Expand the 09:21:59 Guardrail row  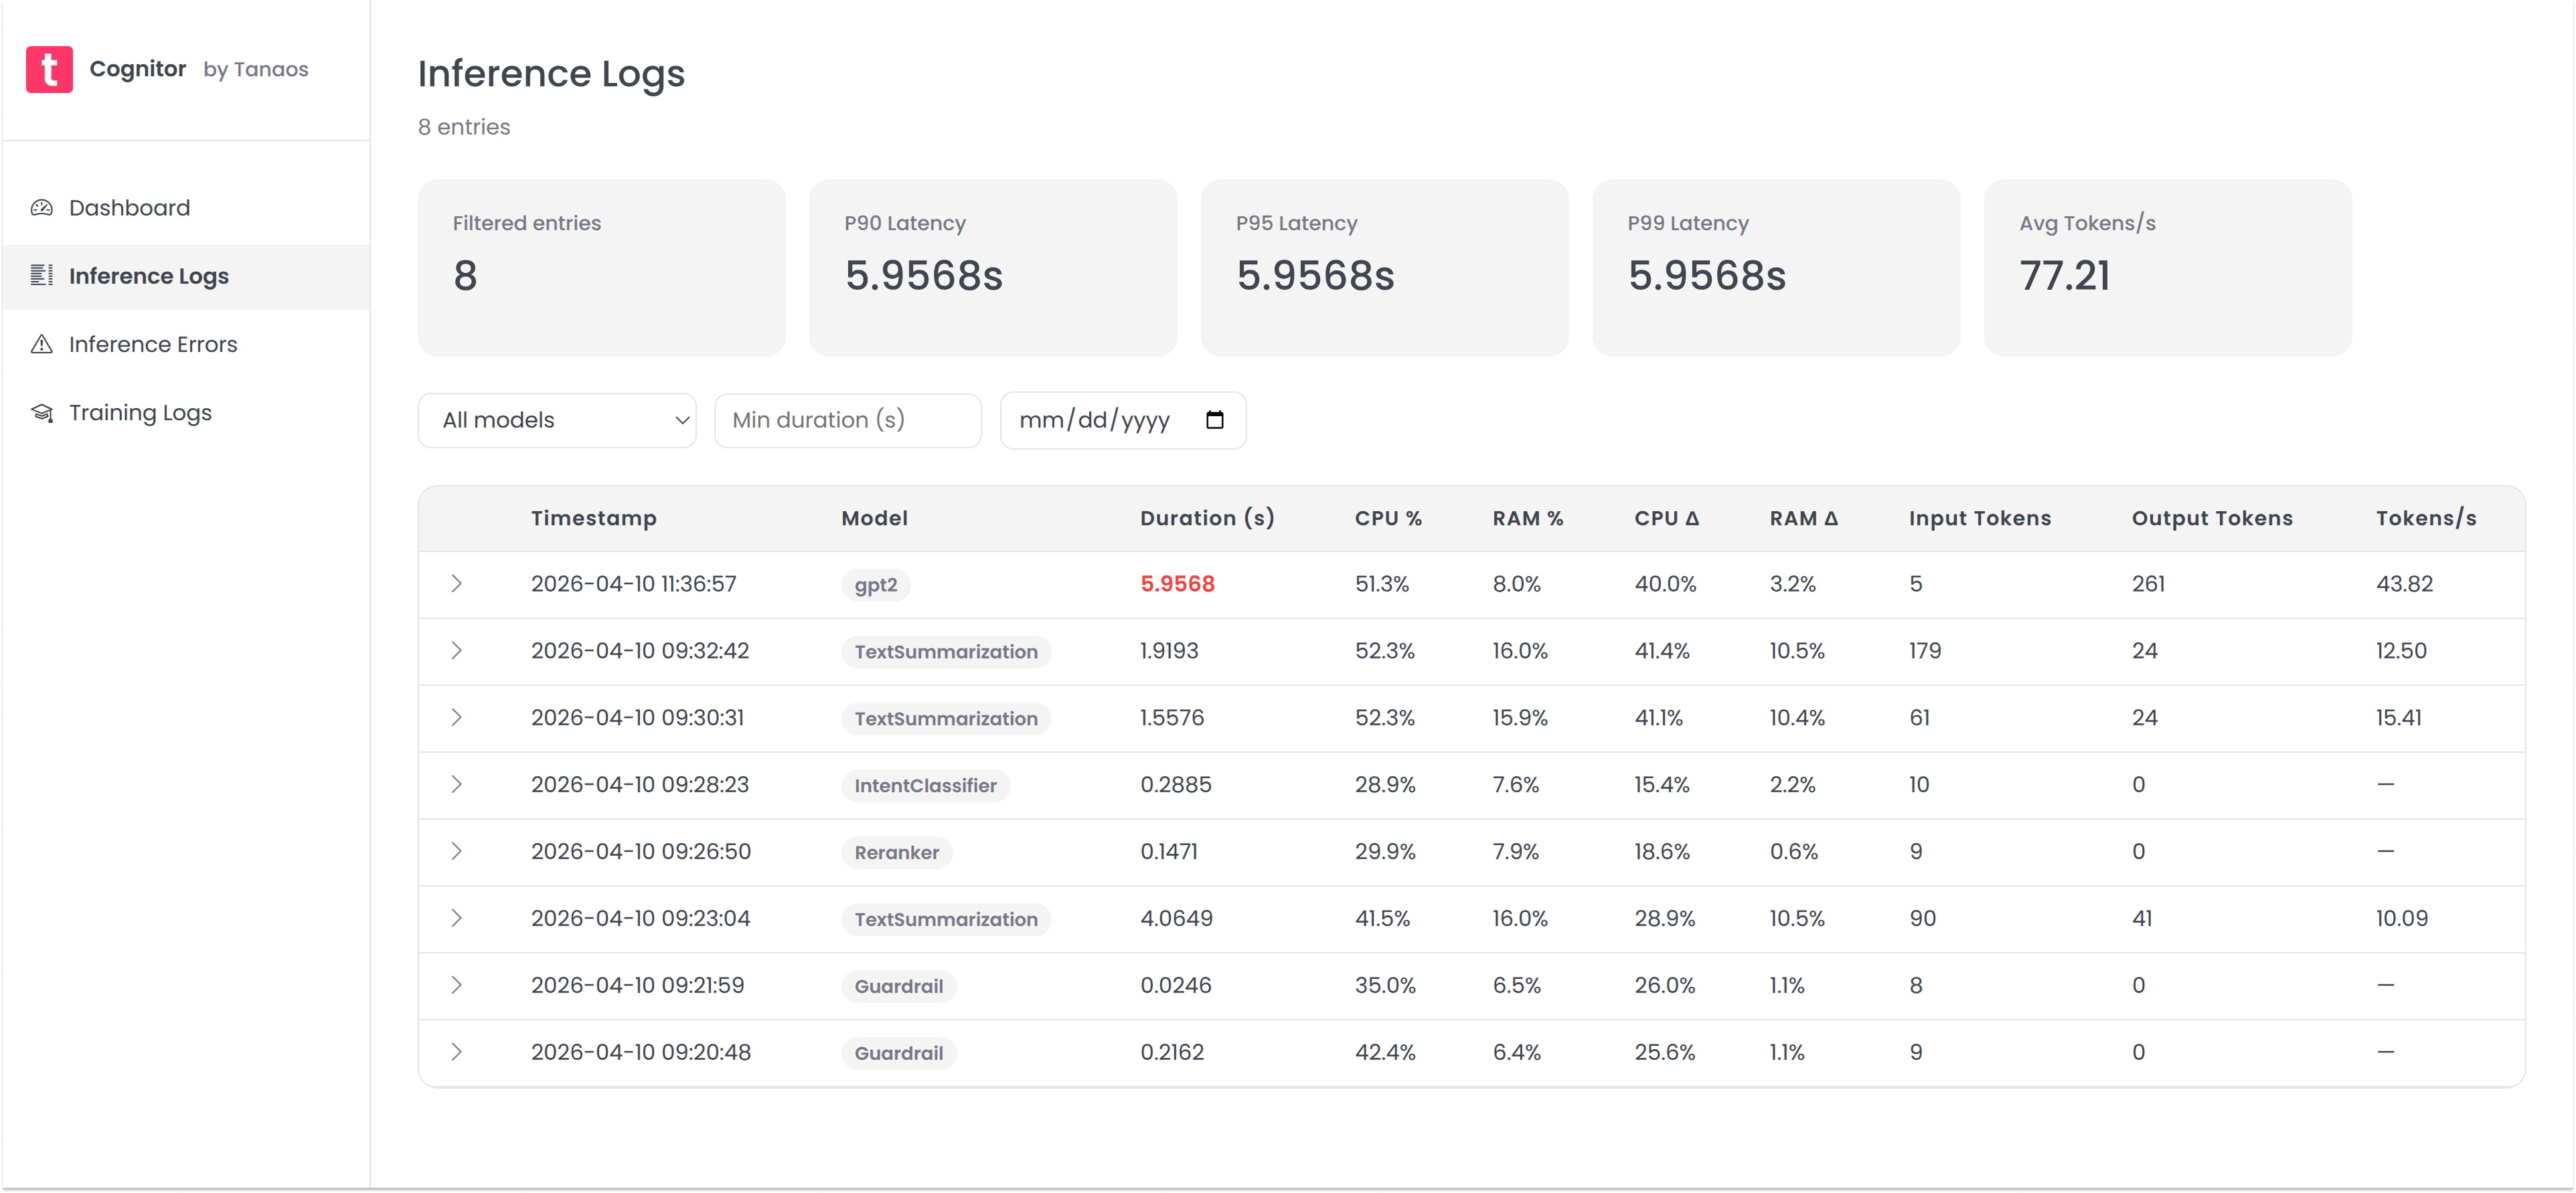[x=456, y=985]
